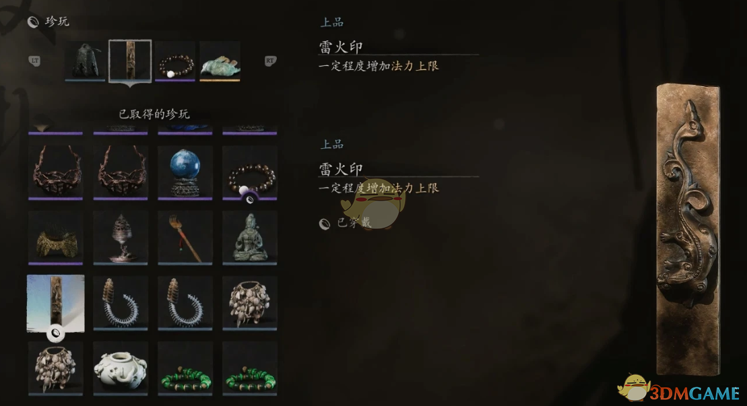Viewport: 747px width, 406px height.
Task: Pick the blue crystal orb curio
Action: coord(185,173)
